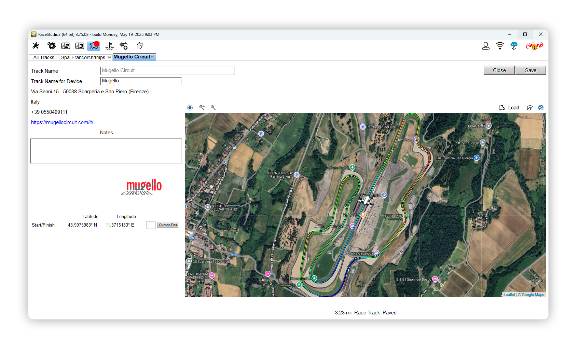Click the track outline icon beside Load
579x352 pixels.
click(x=502, y=108)
